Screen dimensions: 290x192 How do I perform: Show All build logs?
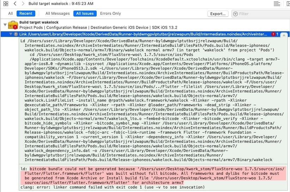tap(10, 13)
